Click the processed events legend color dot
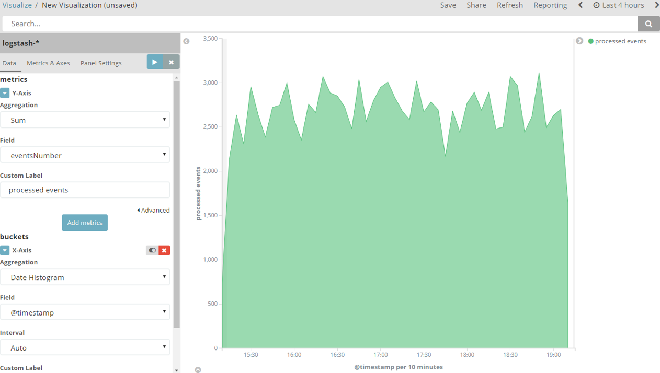 591,41
